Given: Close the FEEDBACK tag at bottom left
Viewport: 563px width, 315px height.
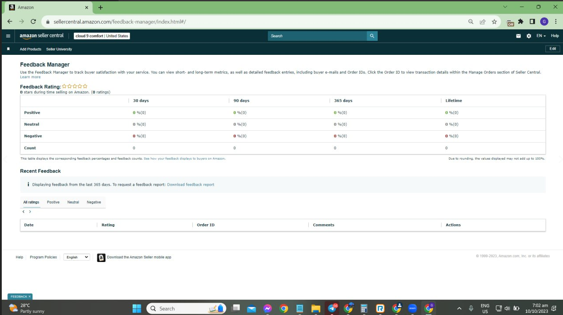Looking at the screenshot, I should [x=29, y=297].
